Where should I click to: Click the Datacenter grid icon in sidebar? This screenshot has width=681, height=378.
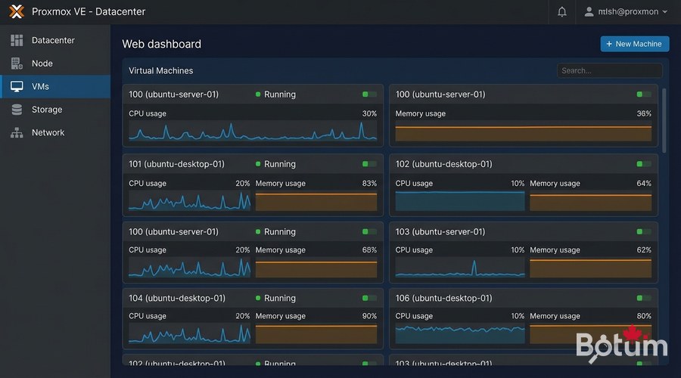[x=17, y=40]
